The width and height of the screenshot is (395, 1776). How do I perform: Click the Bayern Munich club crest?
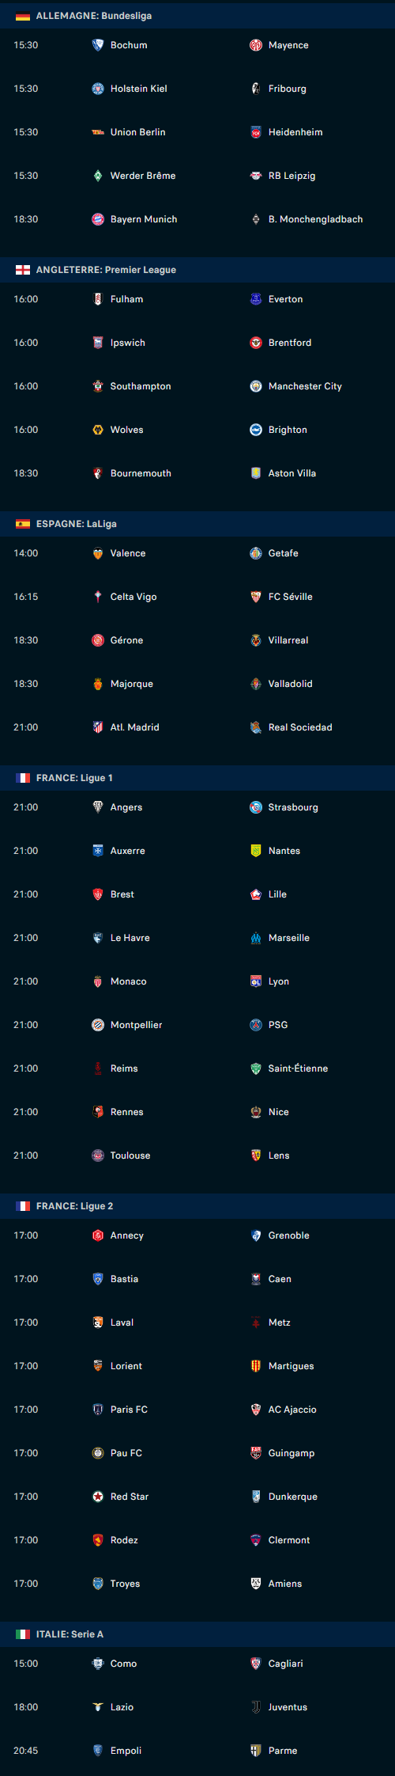[98, 219]
